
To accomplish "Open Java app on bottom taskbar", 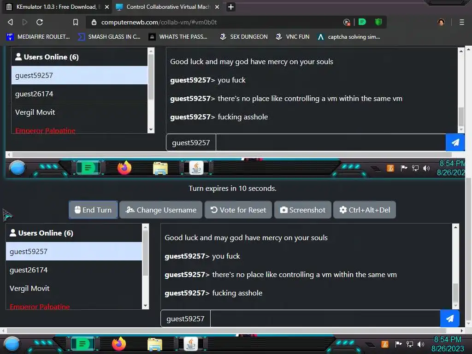I will click(x=190, y=344).
